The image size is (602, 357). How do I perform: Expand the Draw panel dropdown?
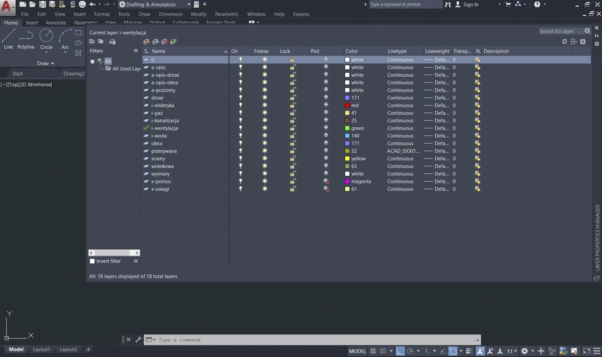(x=45, y=64)
